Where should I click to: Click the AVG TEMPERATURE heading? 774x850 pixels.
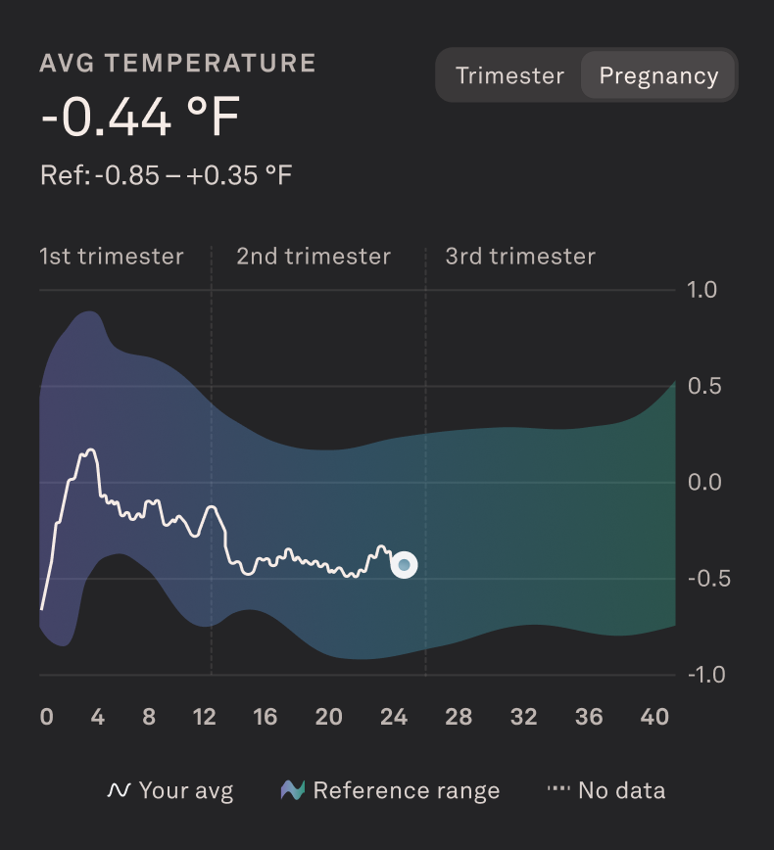click(177, 64)
